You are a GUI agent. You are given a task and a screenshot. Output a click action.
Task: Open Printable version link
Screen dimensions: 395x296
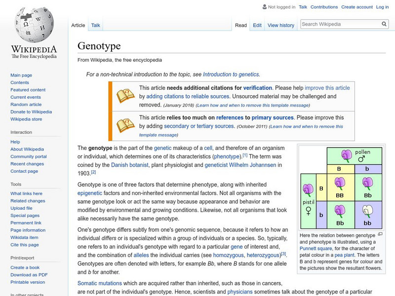28,282
